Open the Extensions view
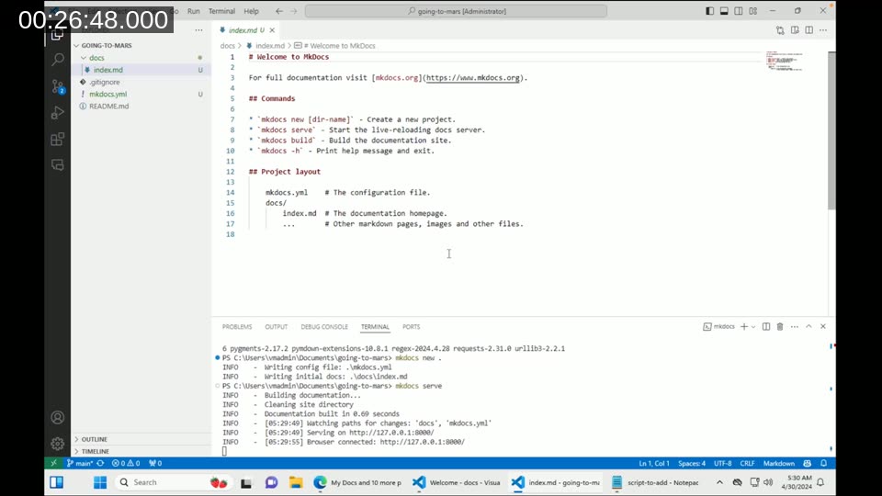Viewport: 882px width, 496px height. [x=57, y=139]
